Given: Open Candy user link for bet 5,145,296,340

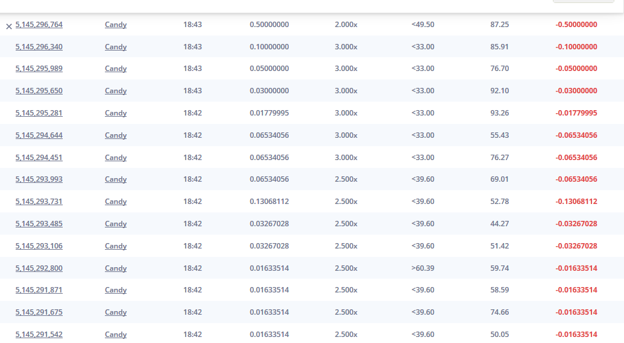Looking at the screenshot, I should 116,47.
